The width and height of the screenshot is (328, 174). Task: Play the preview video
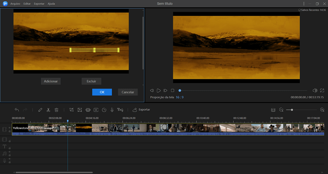(x=159, y=90)
